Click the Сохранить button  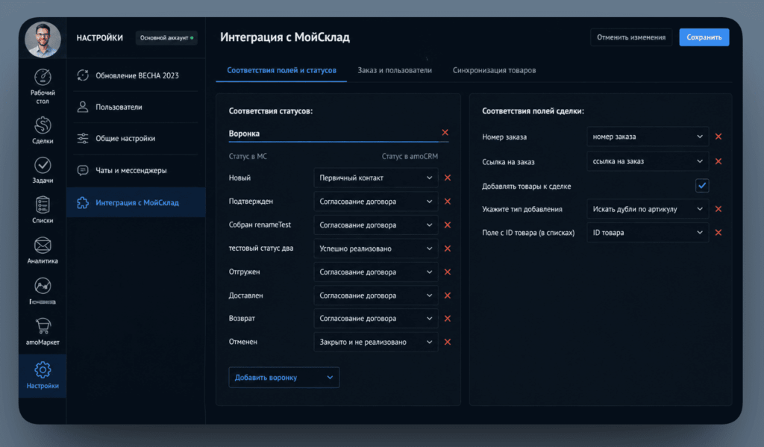coord(704,37)
